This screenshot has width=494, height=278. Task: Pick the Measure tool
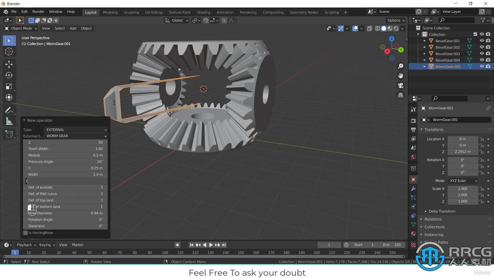pyautogui.click(x=9, y=122)
